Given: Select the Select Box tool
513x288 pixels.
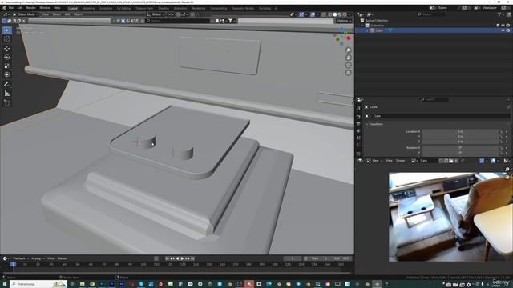Looking at the screenshot, I should click(x=7, y=30).
